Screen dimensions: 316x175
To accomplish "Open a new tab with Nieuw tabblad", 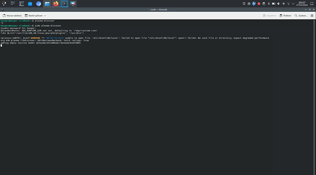I will [x=12, y=16].
